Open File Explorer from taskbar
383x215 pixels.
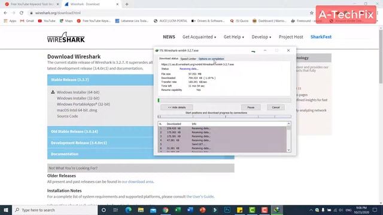coord(141,210)
